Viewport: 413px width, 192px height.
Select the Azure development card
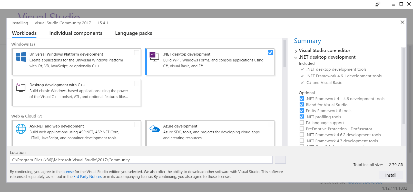pyautogui.click(x=210, y=133)
